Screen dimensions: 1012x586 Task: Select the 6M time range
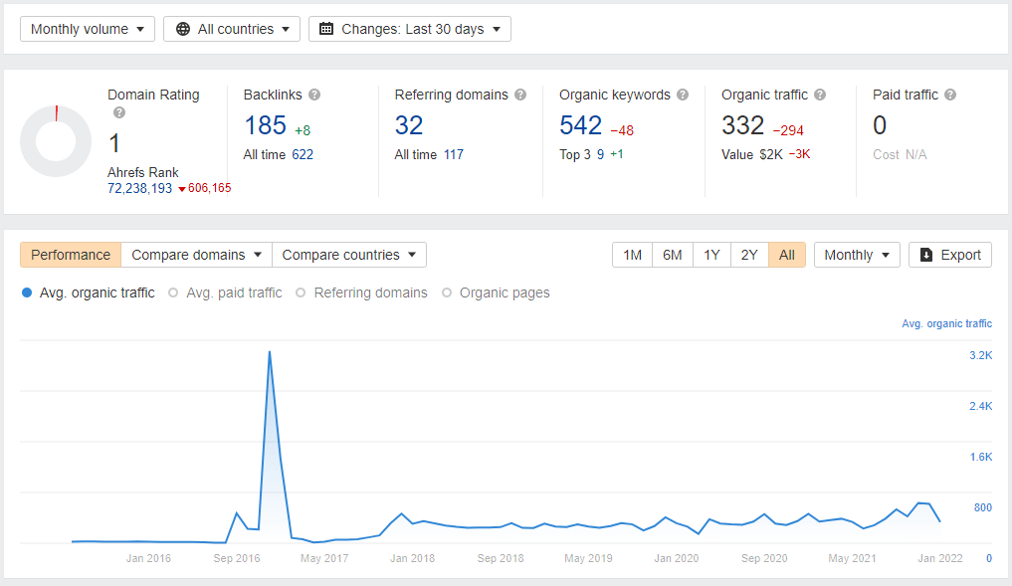[x=672, y=255]
